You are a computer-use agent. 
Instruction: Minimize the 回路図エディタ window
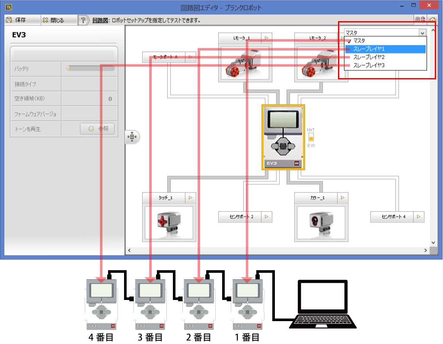[x=402, y=6]
